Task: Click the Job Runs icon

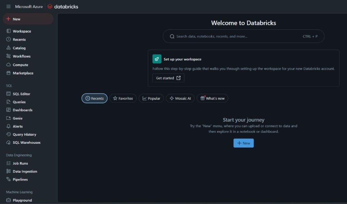Action: [x=8, y=163]
